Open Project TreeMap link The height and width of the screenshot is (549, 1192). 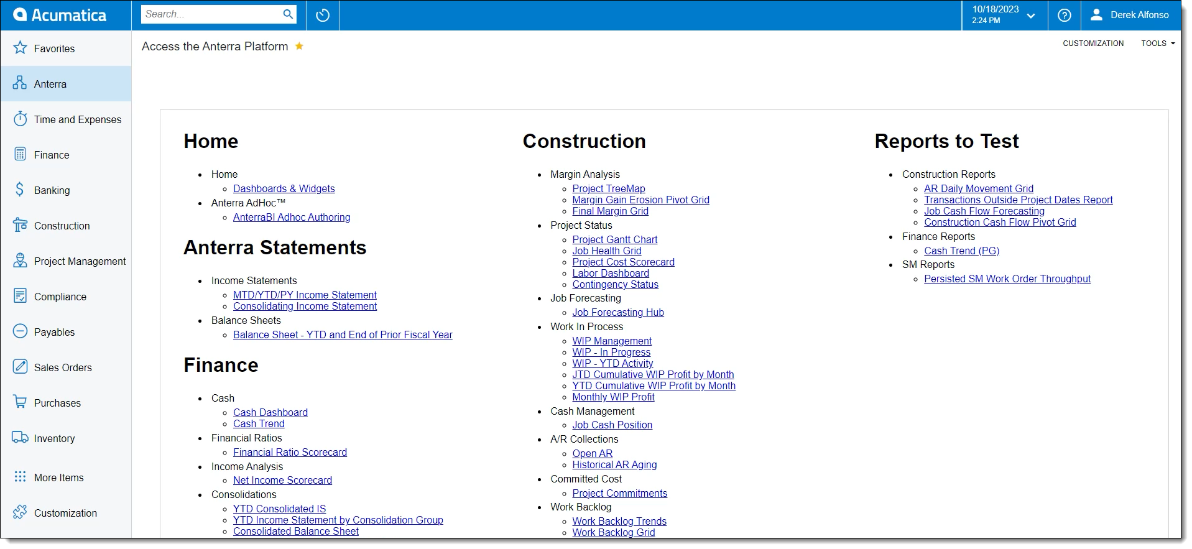pos(609,188)
